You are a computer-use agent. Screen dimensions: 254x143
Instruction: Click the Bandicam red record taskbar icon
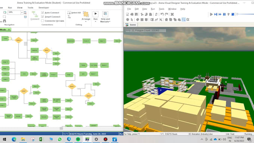pyautogui.click(x=105, y=139)
